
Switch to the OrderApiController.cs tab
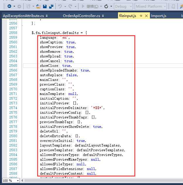(81, 16)
